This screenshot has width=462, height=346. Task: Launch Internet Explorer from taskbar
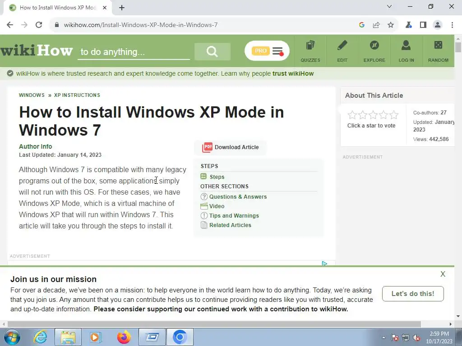[x=40, y=337]
